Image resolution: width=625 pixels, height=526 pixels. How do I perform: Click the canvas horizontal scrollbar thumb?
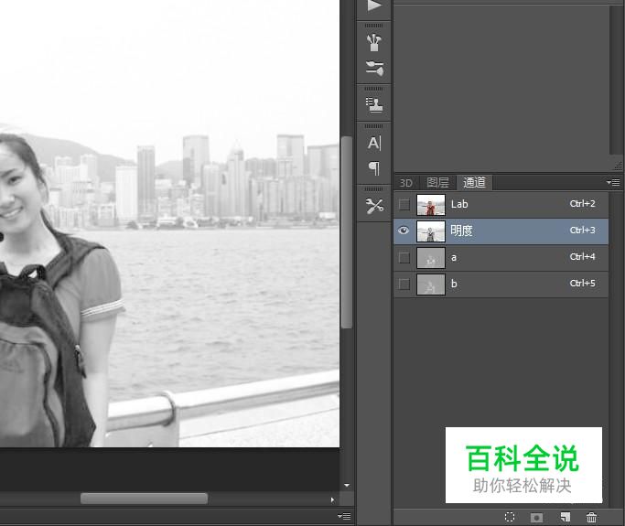point(144,499)
